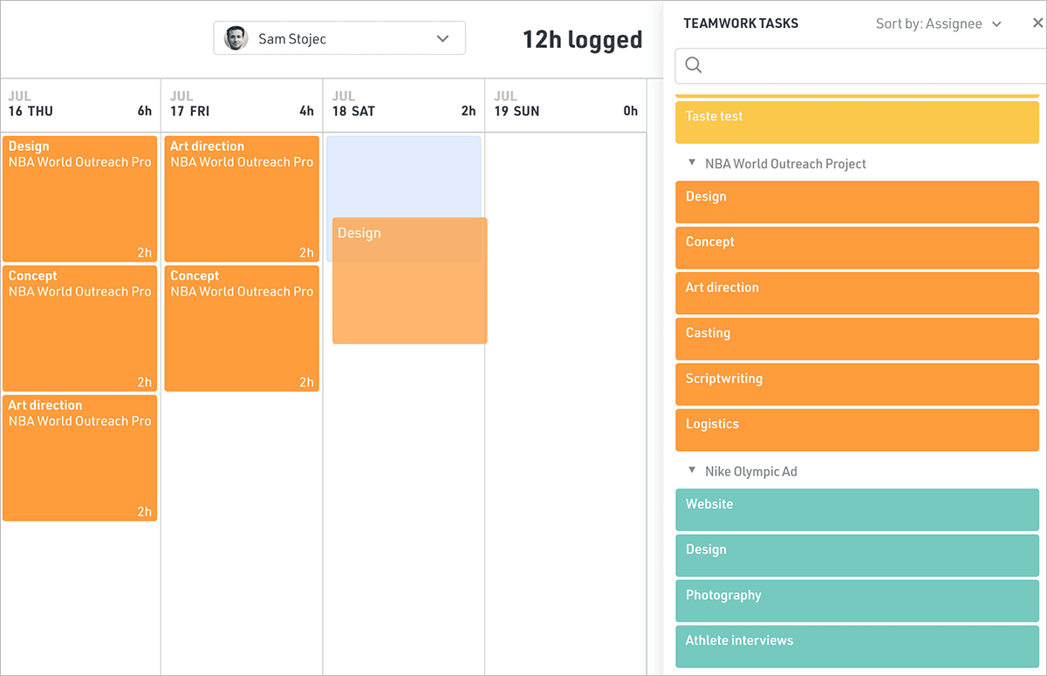The height and width of the screenshot is (676, 1047).
Task: Click the Jul 19 Sun column header
Action: (x=565, y=105)
